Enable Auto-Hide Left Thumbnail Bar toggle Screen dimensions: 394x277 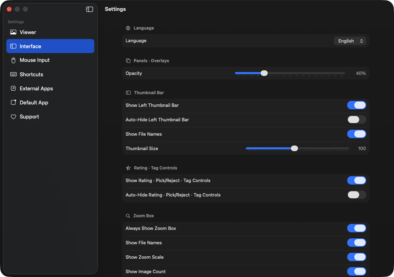[357, 120]
